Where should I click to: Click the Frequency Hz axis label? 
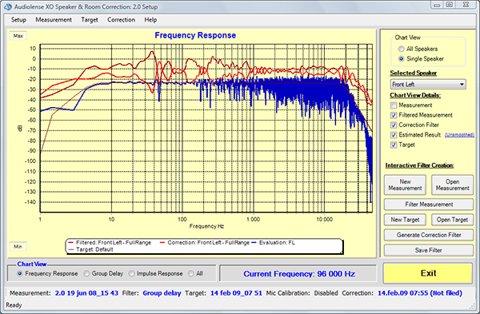tap(206, 226)
